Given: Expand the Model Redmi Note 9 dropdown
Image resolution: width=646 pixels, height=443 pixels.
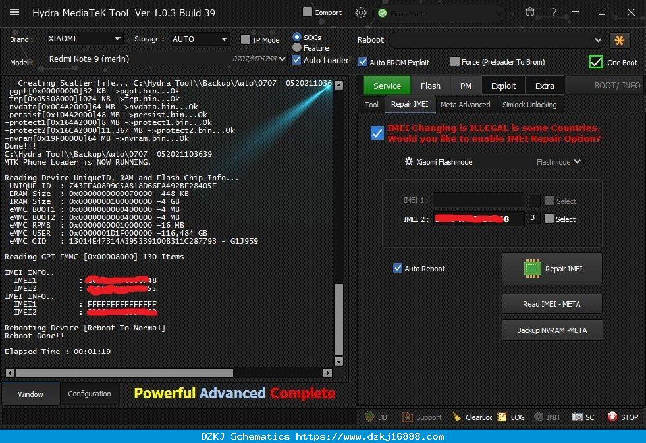Looking at the screenshot, I should pyautogui.click(x=167, y=59).
